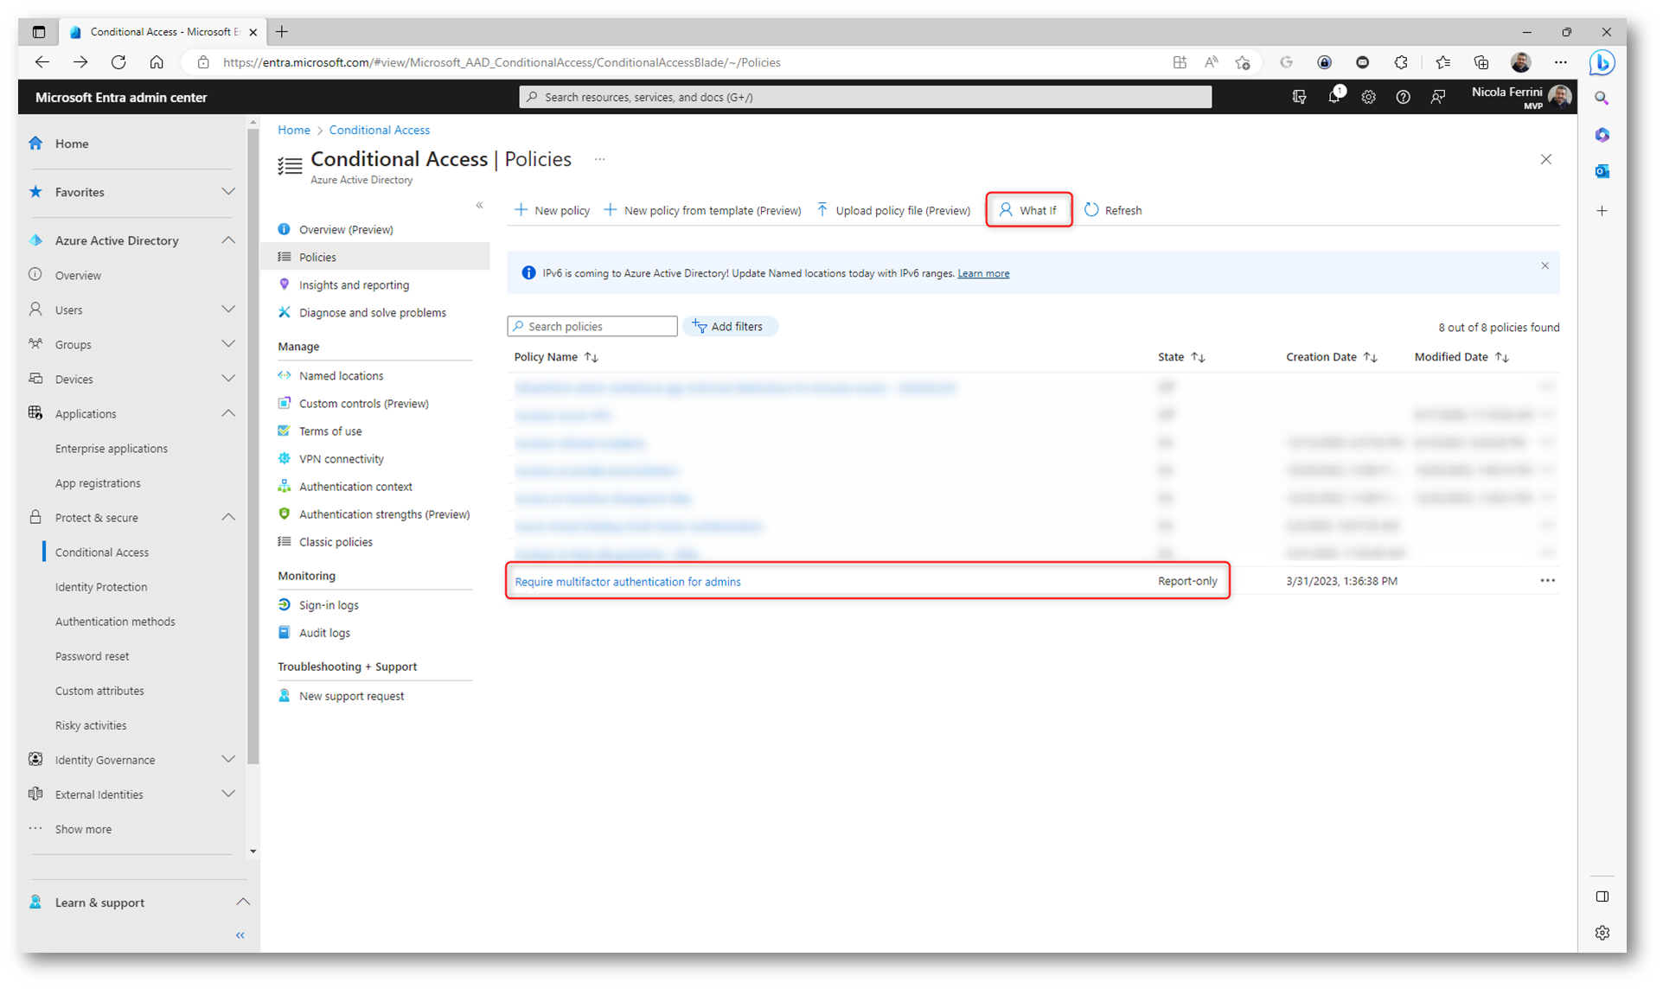Image resolution: width=1663 pixels, height=989 pixels.
Task: Sort by Policy Name column
Action: [x=556, y=357]
